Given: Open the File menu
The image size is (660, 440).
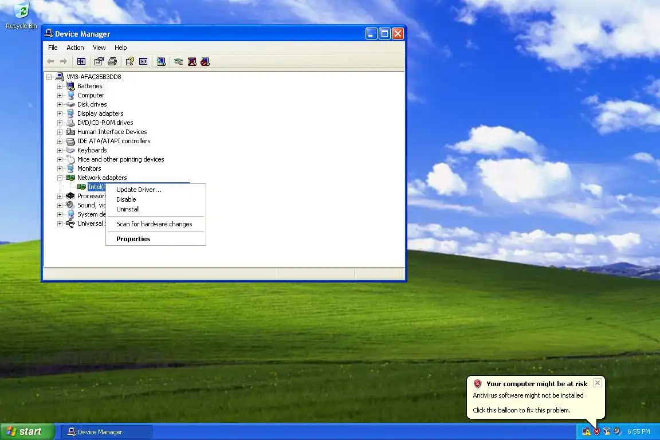Looking at the screenshot, I should 53,48.
